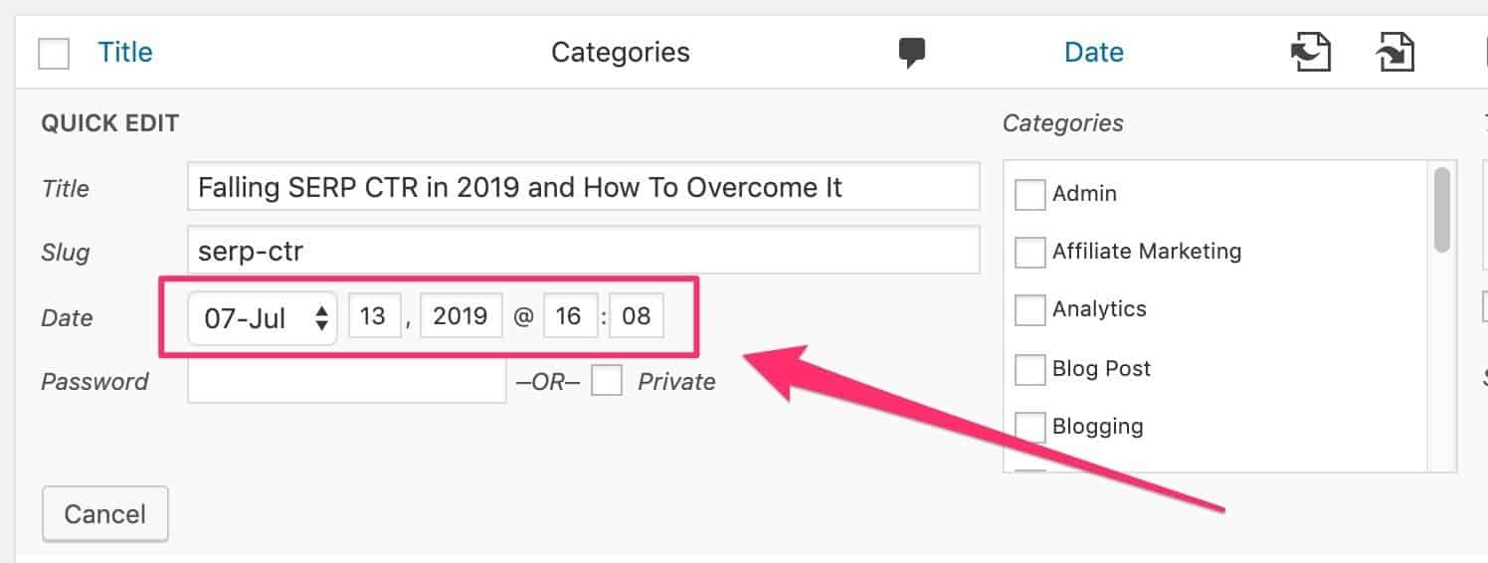Sort posts by the Date column
1488x563 pixels.
(x=1093, y=52)
